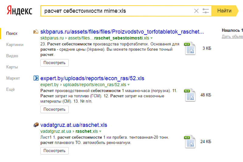This screenshot has height=162, width=243.
Task: Click the green uploads/reports/econ_ras/52.xls path
Action: tap(94, 84)
